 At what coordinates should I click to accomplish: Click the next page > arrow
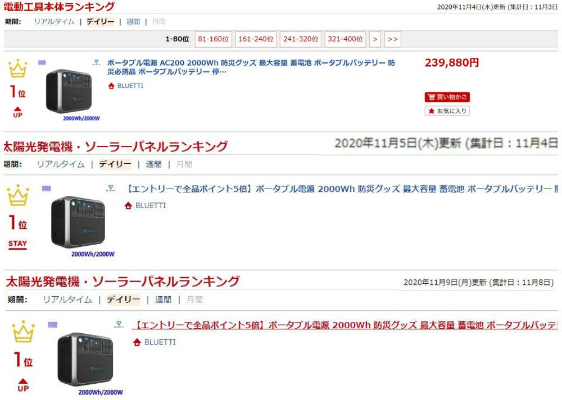pos(375,39)
